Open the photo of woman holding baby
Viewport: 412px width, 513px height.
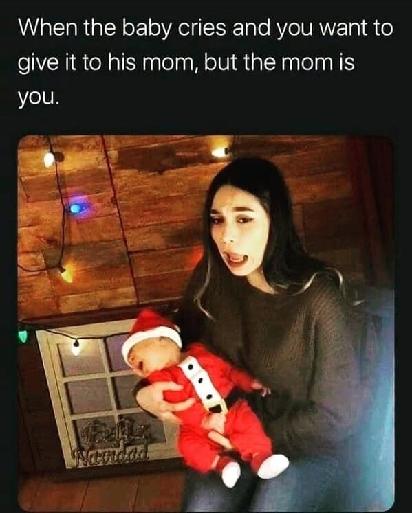[x=206, y=323]
